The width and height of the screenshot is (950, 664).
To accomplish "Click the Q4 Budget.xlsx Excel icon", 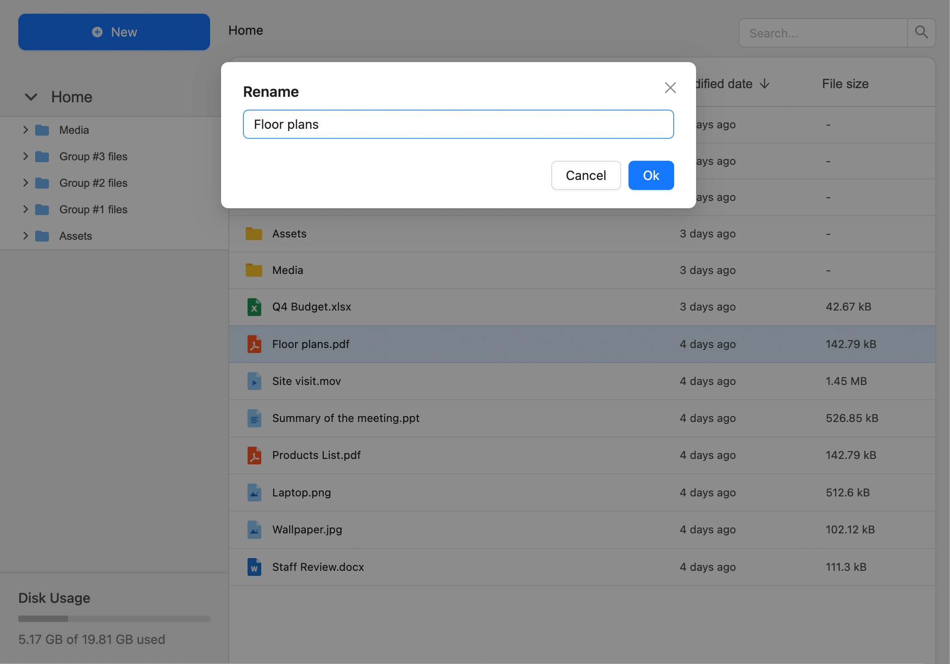I will [254, 307].
